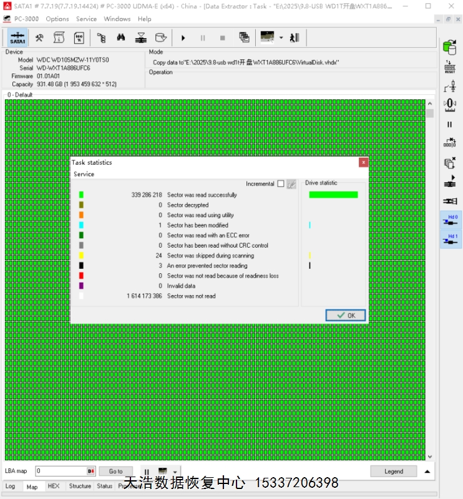
Task: Click OK in Task statistics dialog
Action: click(345, 315)
